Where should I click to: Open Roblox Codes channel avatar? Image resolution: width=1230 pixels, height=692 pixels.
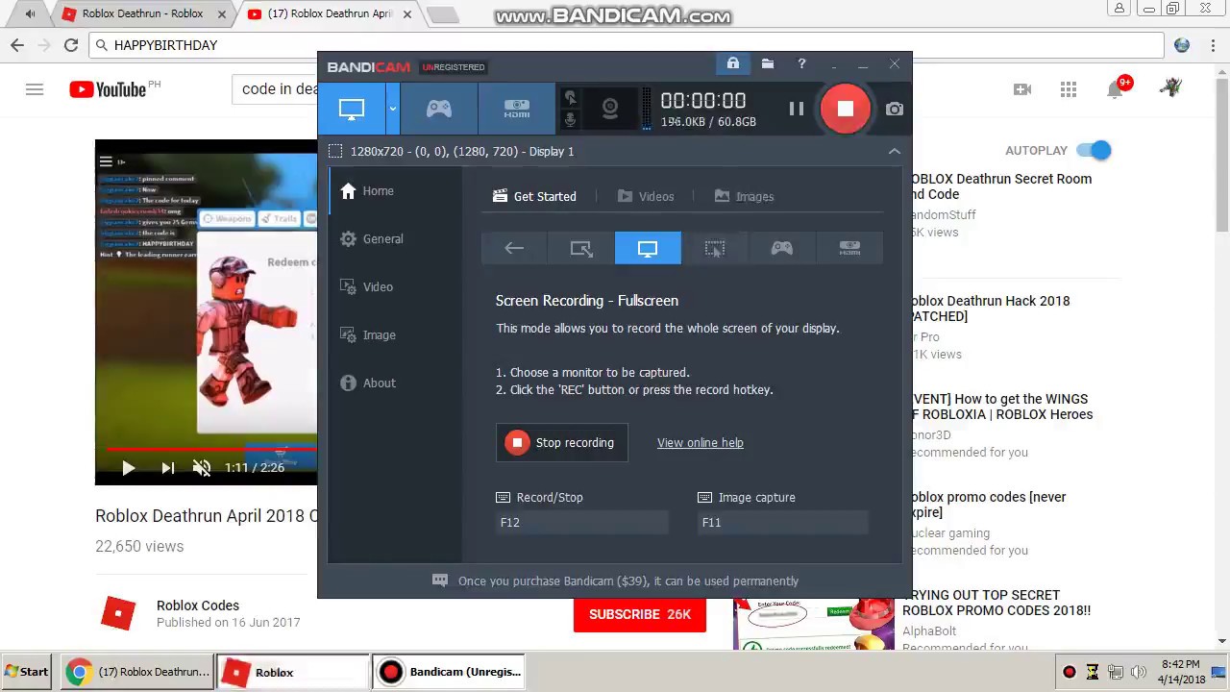coord(118,613)
